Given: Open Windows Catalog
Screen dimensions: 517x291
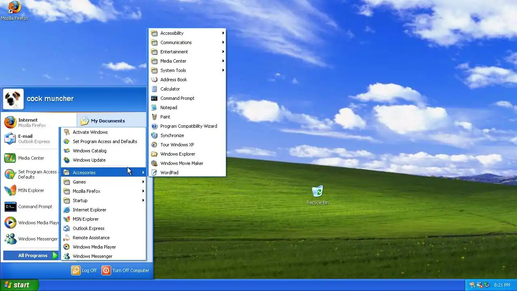Looking at the screenshot, I should tap(103, 151).
